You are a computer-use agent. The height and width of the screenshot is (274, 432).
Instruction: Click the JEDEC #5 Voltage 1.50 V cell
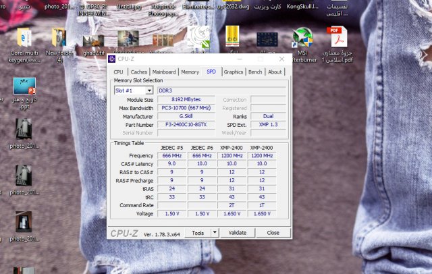(x=171, y=213)
